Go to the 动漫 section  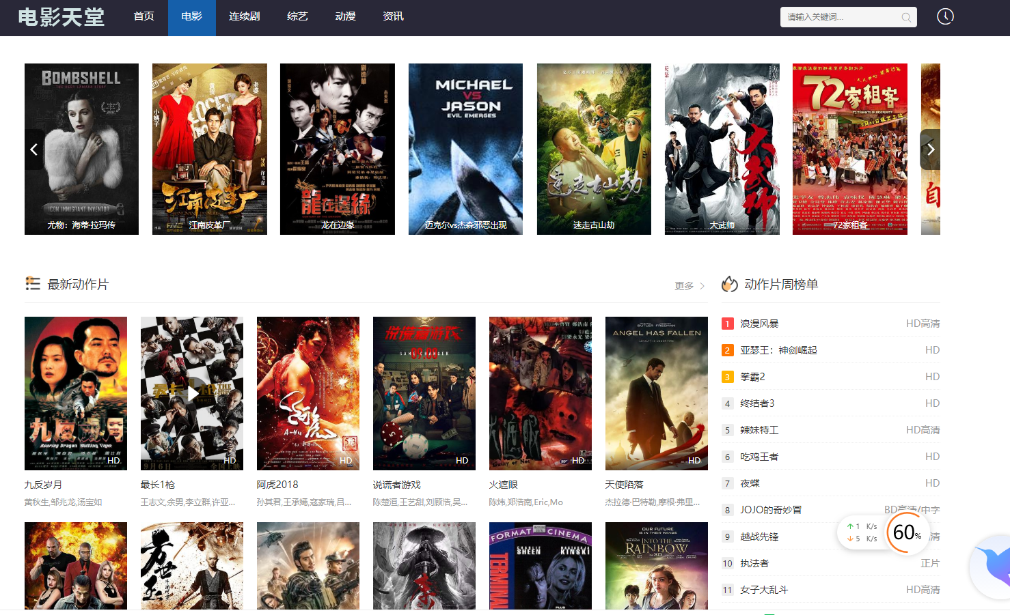pos(346,16)
